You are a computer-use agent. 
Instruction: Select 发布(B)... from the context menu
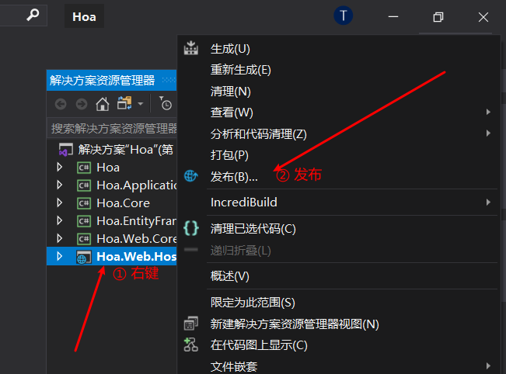234,176
